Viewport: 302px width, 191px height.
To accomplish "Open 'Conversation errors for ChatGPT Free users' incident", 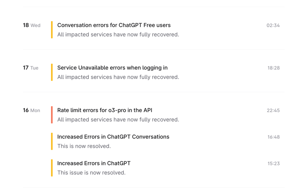I will (114, 25).
